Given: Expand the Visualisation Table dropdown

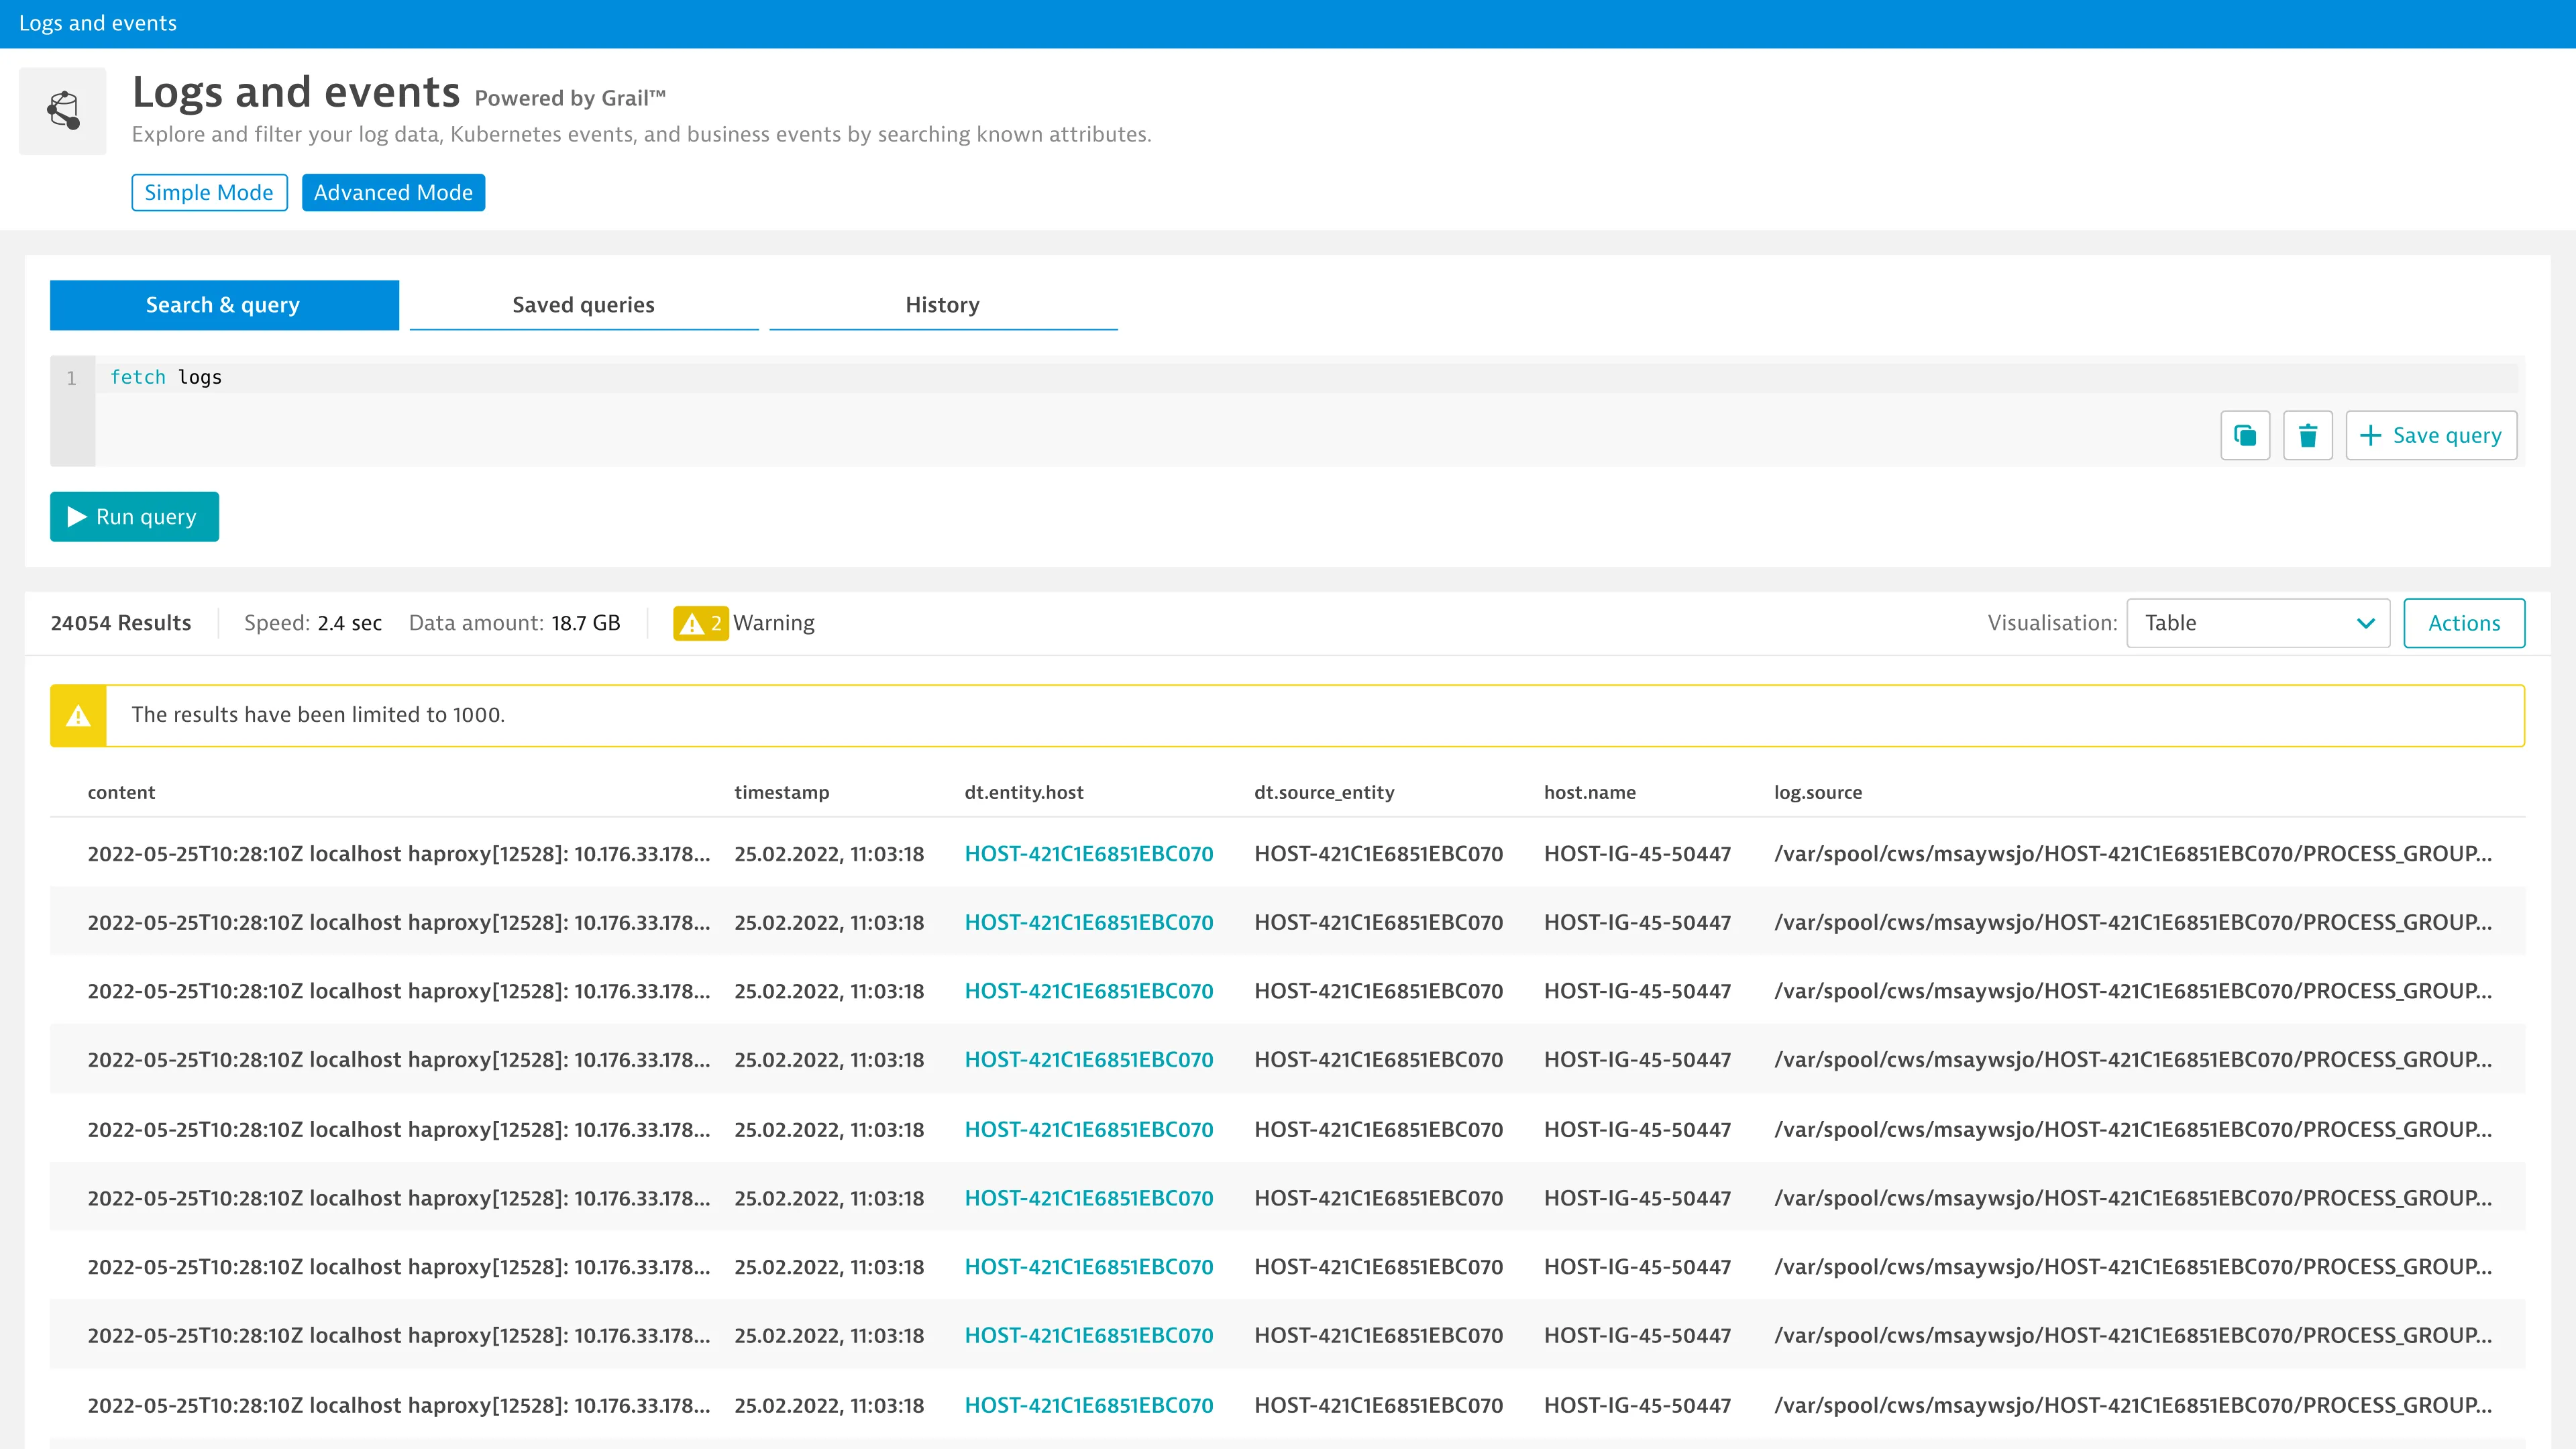Looking at the screenshot, I should [2364, 623].
